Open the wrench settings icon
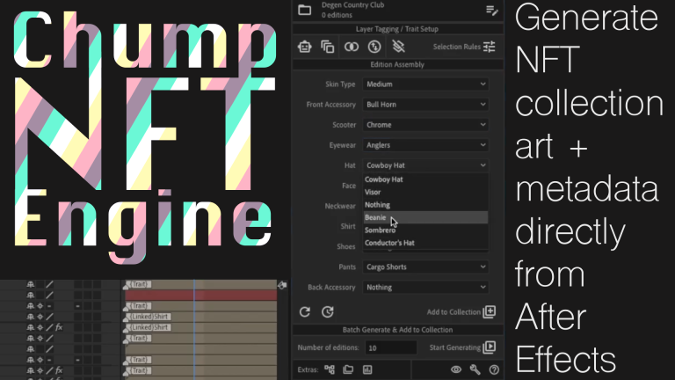Screen dimensions: 675x380 coord(475,370)
